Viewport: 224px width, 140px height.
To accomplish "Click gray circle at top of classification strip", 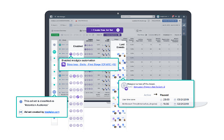I will coord(54,45).
